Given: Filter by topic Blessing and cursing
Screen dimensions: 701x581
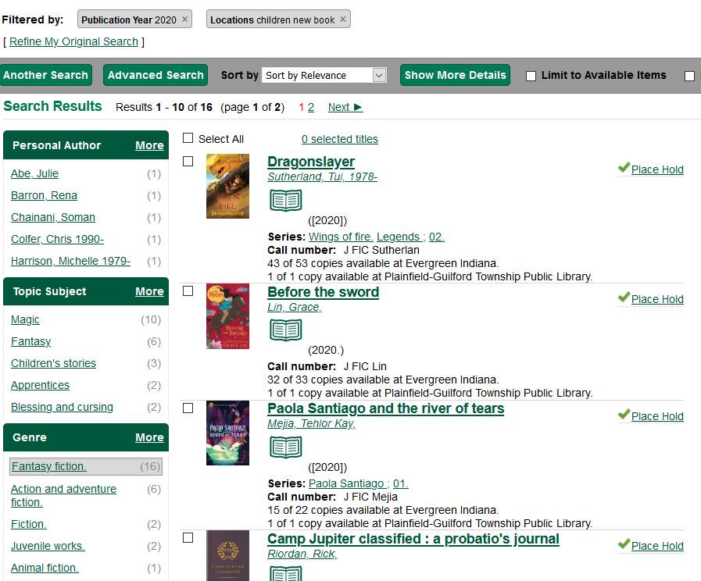Looking at the screenshot, I should [x=62, y=407].
